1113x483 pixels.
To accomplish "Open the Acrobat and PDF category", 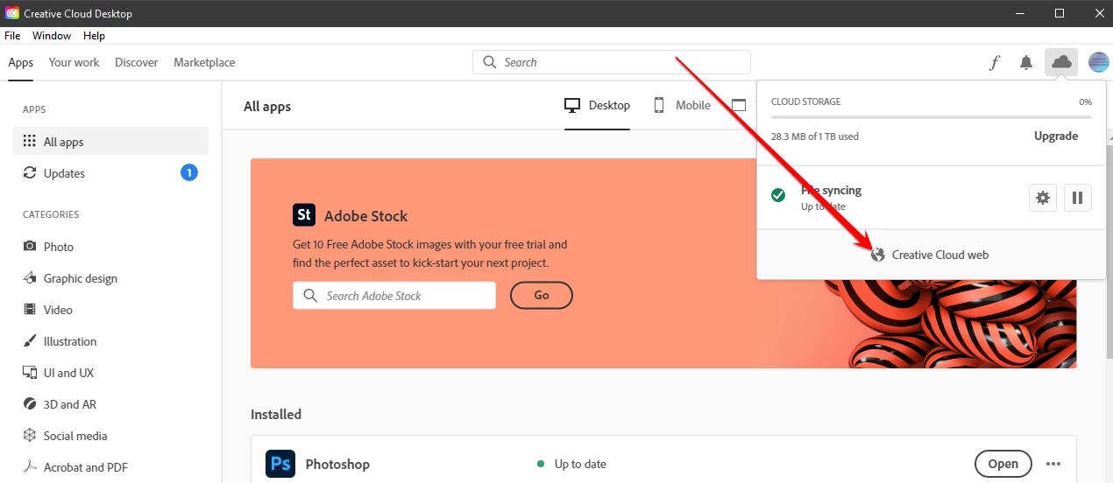I will 110,467.
